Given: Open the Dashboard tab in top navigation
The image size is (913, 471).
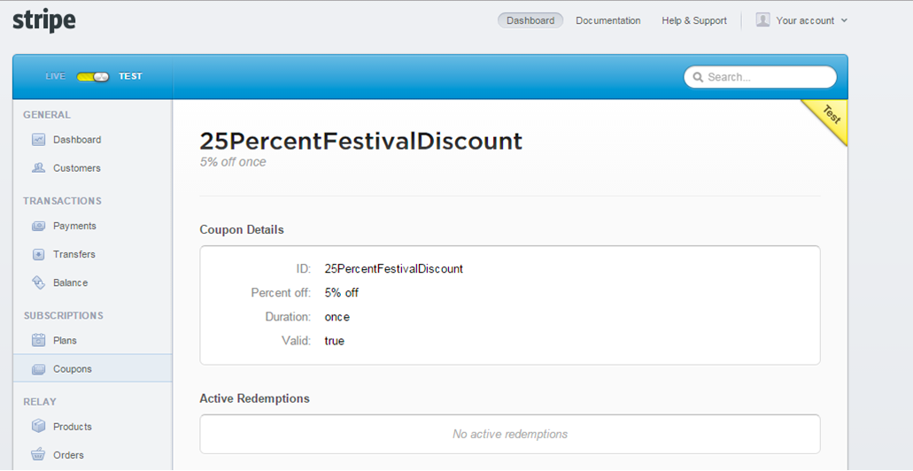Looking at the screenshot, I should pyautogui.click(x=530, y=20).
